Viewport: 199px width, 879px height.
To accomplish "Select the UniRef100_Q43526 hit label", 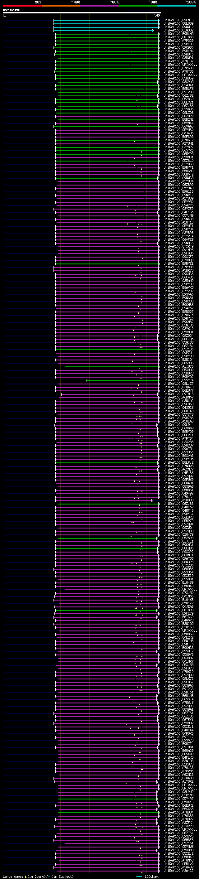I will 178,408.
